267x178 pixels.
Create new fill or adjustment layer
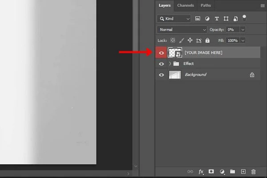click(222, 172)
